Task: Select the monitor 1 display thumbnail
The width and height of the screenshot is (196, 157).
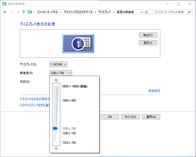Action: [78, 43]
